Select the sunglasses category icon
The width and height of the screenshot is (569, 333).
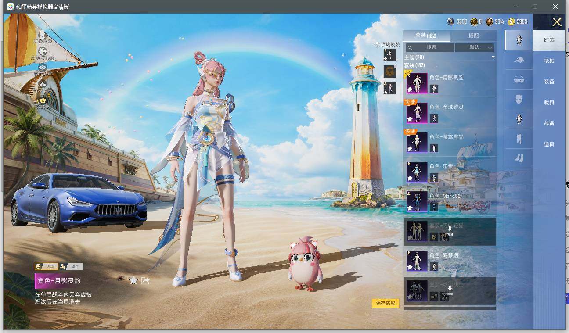[x=519, y=80]
